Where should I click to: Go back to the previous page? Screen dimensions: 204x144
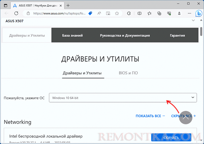coord(6,13)
